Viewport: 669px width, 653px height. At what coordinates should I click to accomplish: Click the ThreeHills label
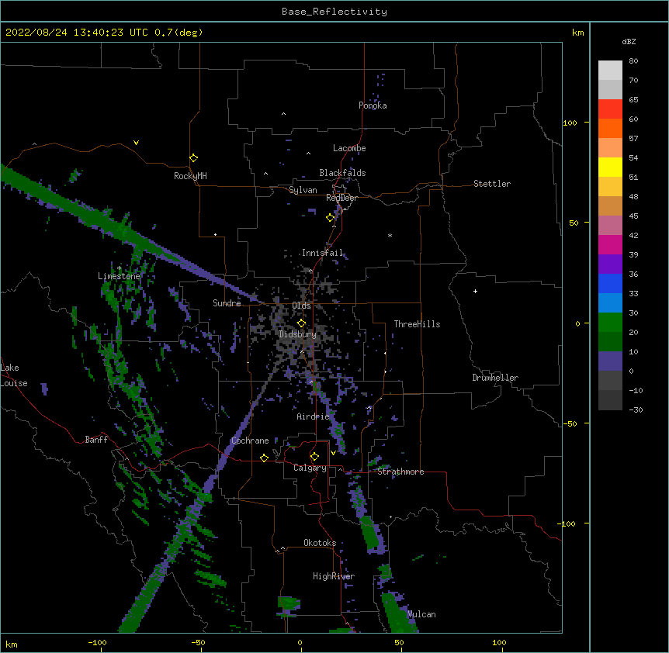(417, 324)
